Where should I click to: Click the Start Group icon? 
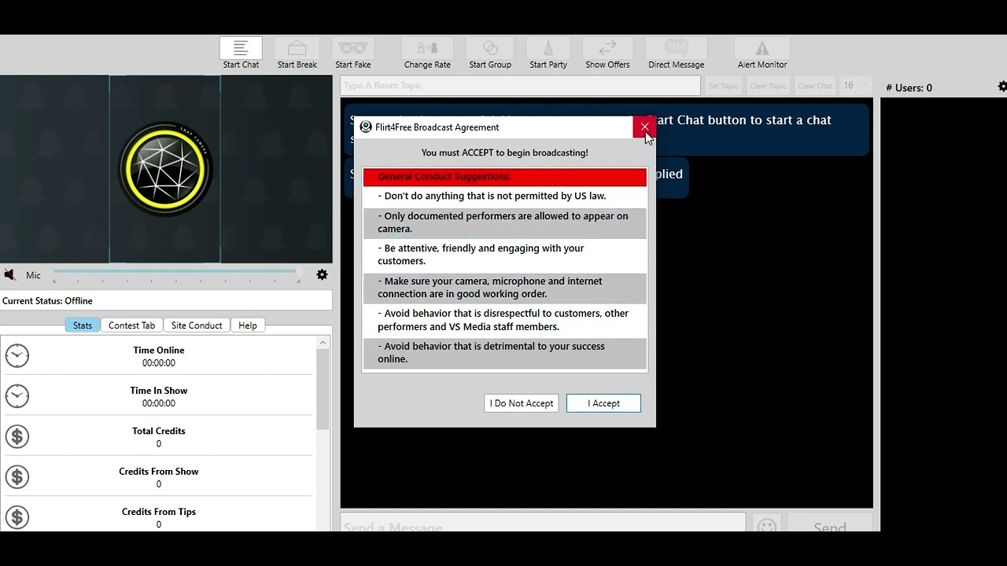[x=490, y=49]
